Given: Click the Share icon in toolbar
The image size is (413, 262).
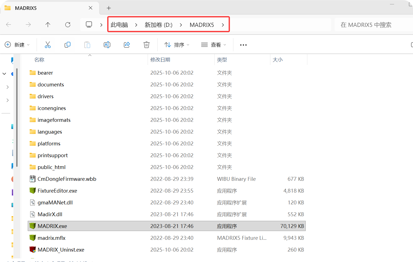Looking at the screenshot, I should click(x=127, y=45).
